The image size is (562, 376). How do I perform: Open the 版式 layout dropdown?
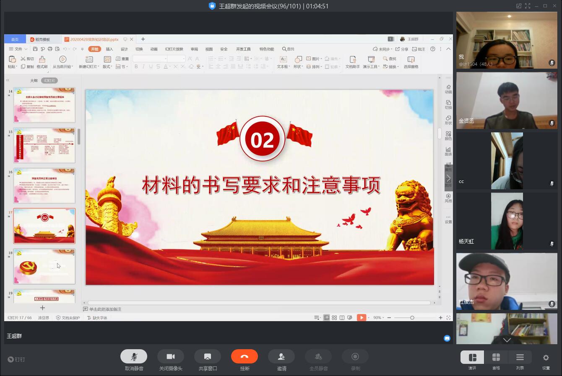coord(107,67)
